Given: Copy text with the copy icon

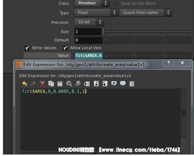Looking at the screenshot, I should click(x=51, y=84).
